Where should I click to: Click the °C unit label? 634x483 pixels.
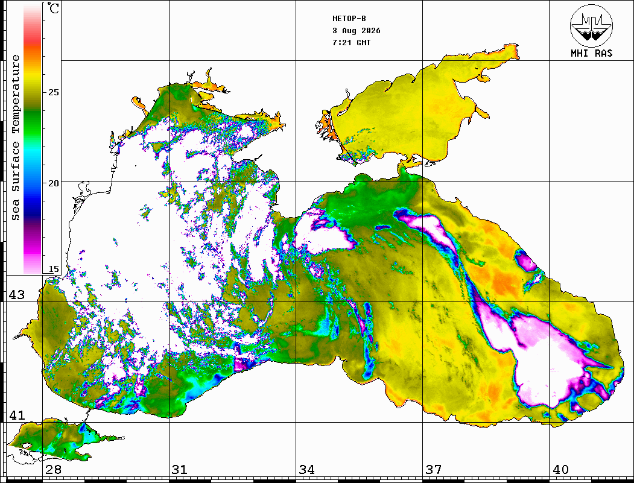pyautogui.click(x=52, y=8)
